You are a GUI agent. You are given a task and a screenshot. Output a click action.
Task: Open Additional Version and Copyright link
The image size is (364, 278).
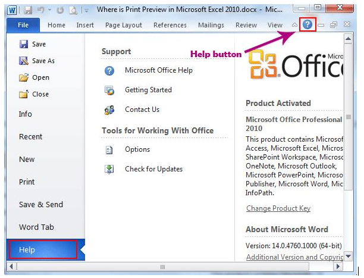coord(294,257)
